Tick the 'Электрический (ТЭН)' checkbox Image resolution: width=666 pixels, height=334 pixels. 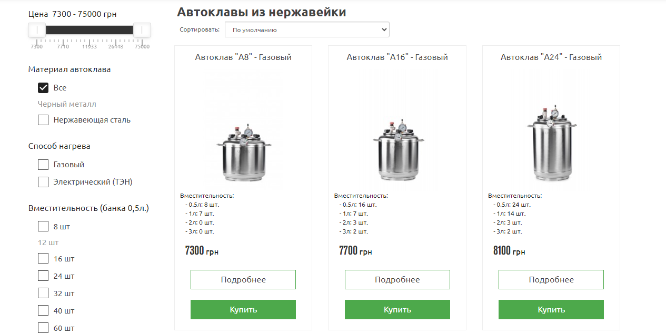[x=43, y=182]
